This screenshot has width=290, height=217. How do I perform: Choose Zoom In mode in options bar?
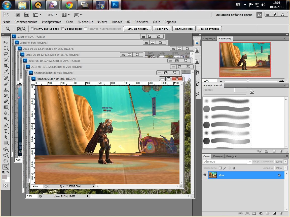(19, 29)
